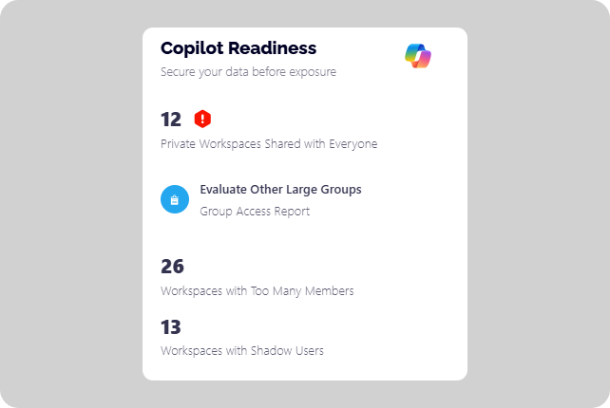Viewport: 610px width, 408px height.
Task: Click the red hexagon alert icon
Action: coord(202,119)
